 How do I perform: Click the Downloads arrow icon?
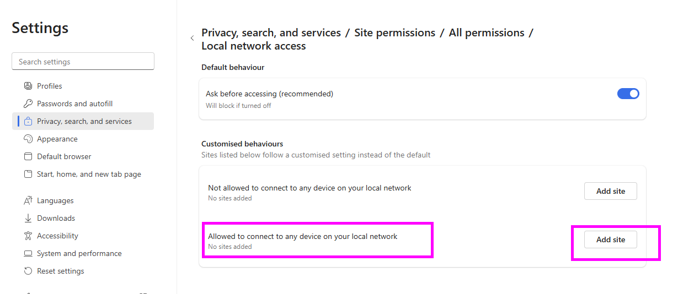(28, 218)
